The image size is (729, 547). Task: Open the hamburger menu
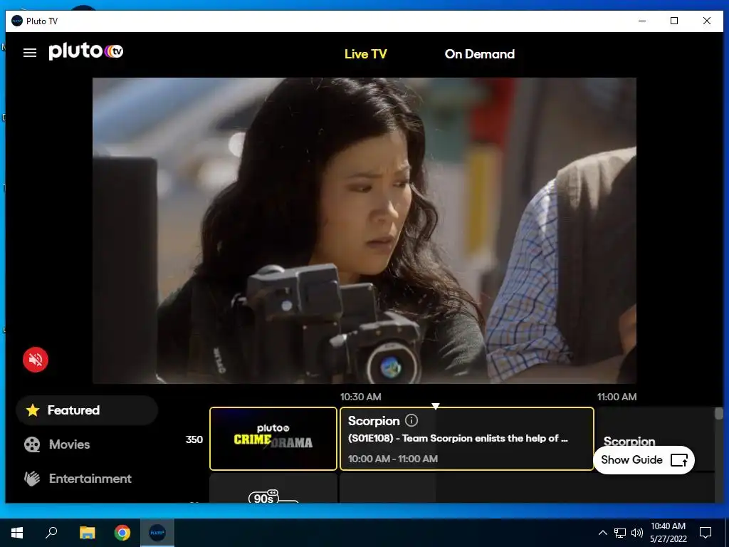pos(30,53)
